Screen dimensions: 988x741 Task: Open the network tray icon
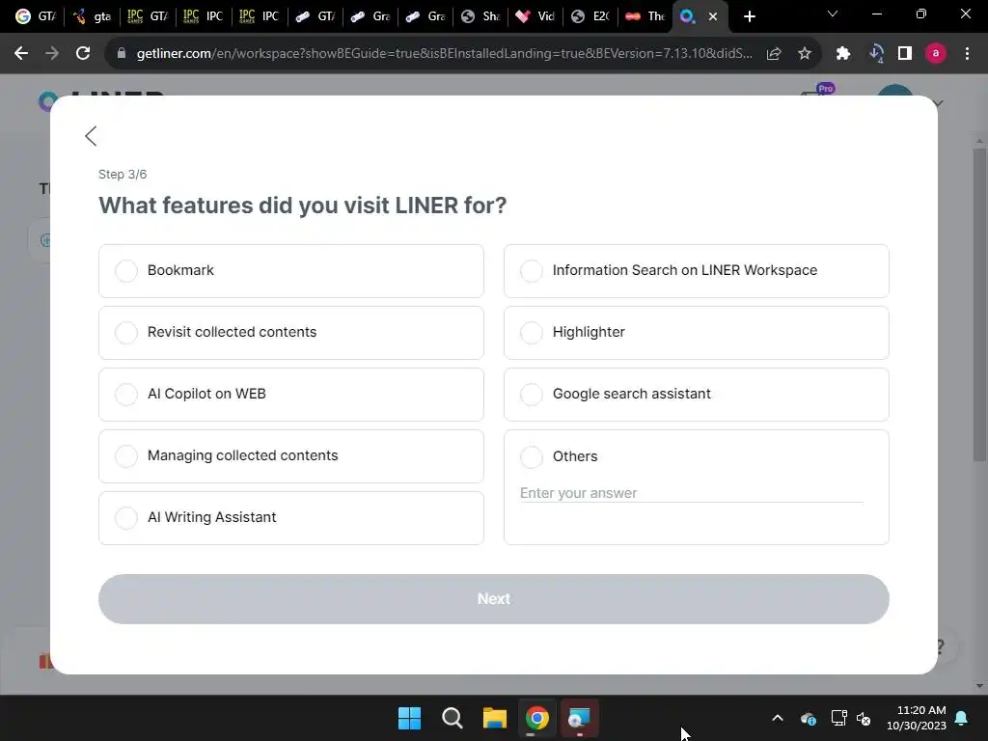pos(838,718)
